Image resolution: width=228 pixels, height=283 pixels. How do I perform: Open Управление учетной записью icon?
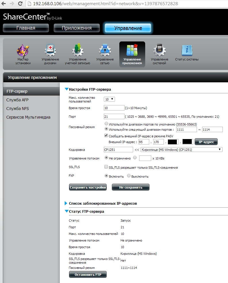point(77,51)
